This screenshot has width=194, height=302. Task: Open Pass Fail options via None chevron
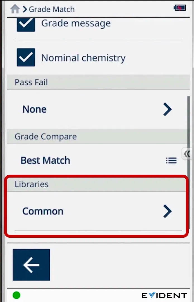pos(167,109)
